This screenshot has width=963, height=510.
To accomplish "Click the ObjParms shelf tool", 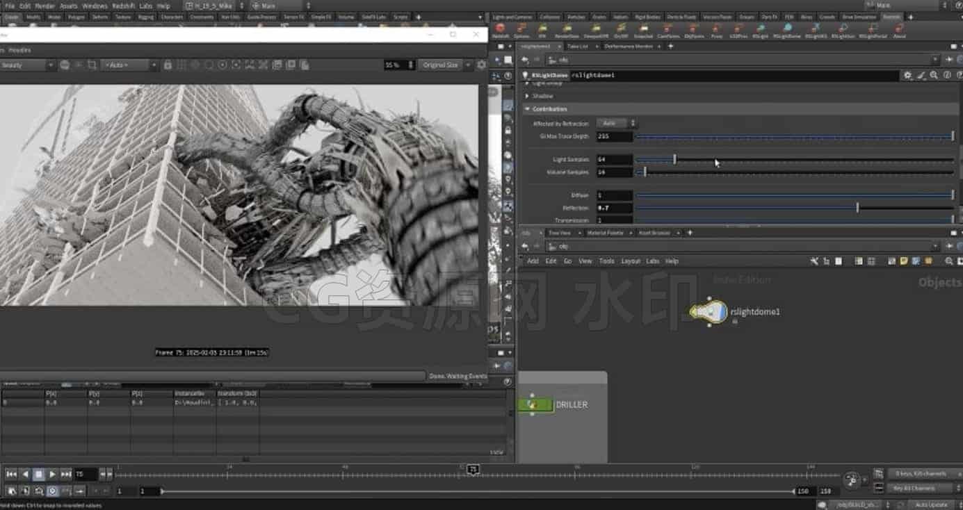I will [694, 30].
